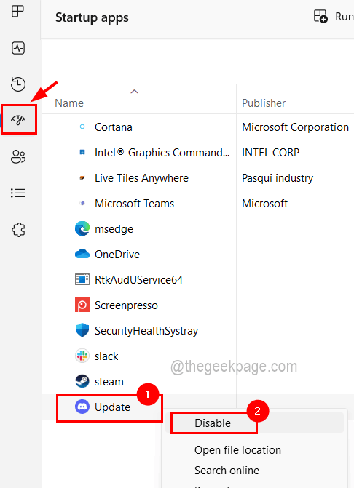Click the msedge browser icon

click(x=82, y=229)
